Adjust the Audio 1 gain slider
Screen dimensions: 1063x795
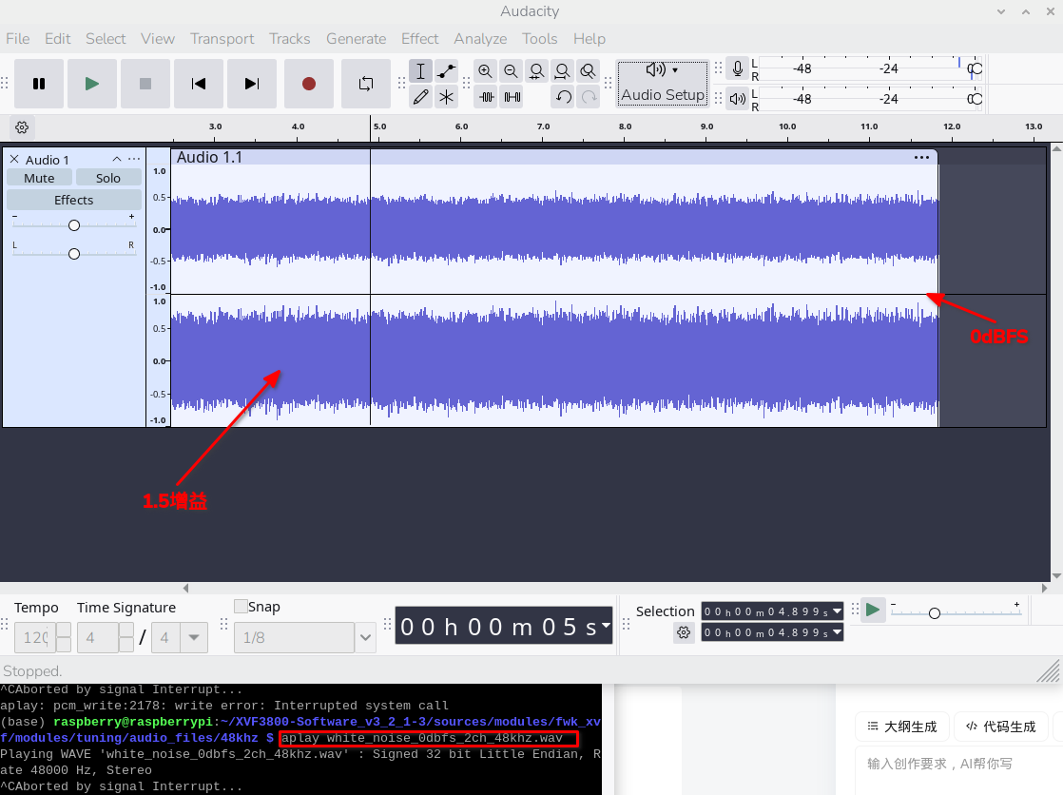click(x=74, y=225)
